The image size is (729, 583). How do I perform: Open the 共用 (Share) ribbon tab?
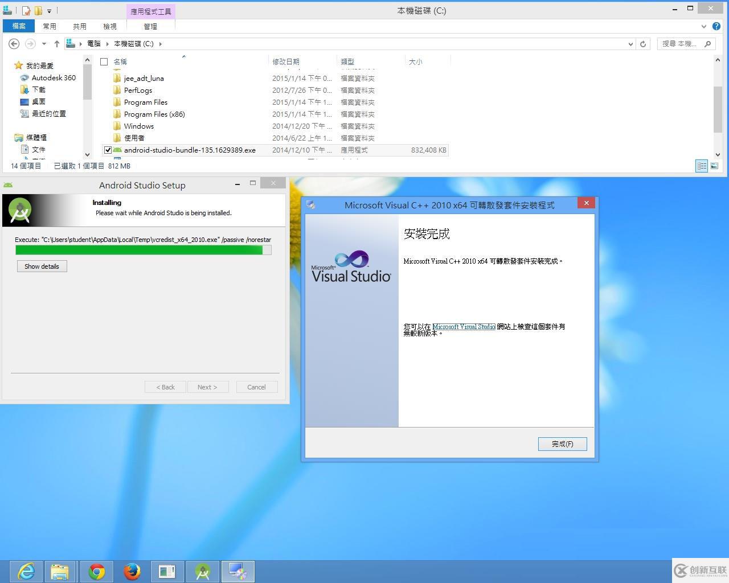[80, 26]
